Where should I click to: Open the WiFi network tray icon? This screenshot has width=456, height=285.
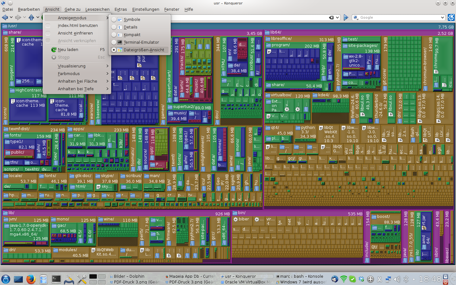point(344,279)
